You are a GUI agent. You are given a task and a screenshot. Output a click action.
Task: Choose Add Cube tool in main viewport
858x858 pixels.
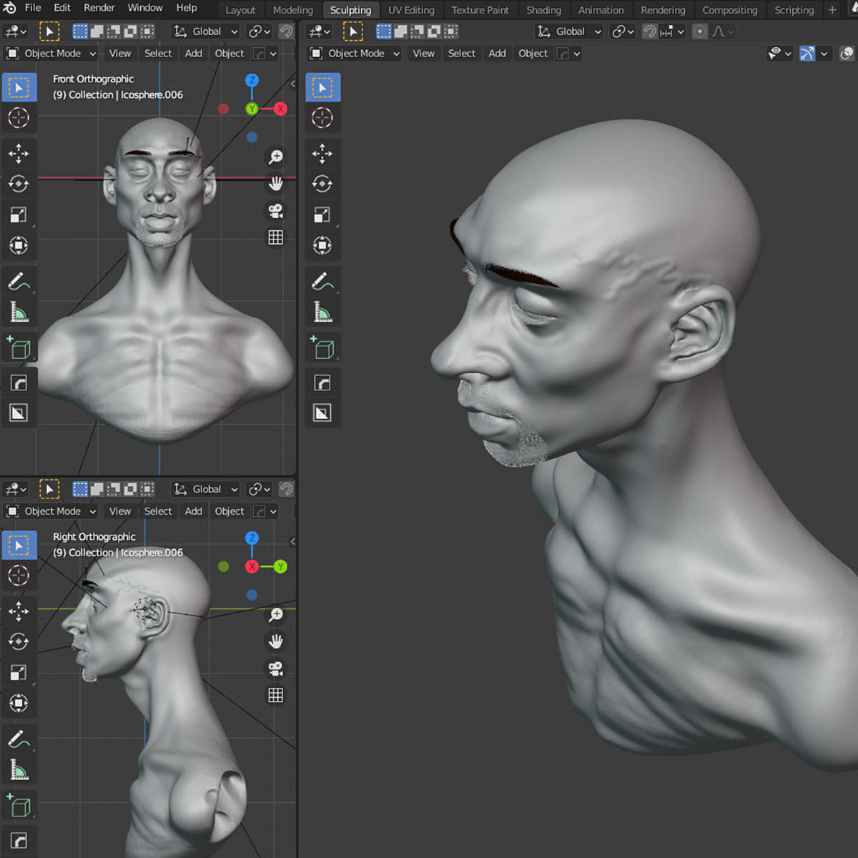pyautogui.click(x=322, y=347)
